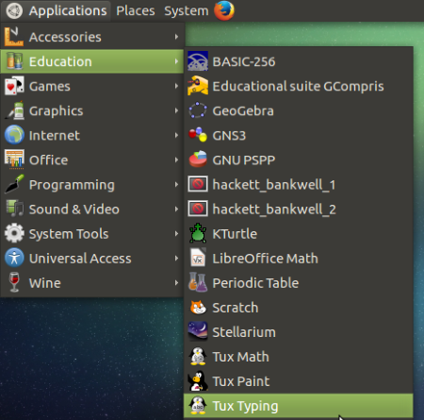Expand Programming submenu arrow
This screenshot has width=424, height=420.
(176, 184)
